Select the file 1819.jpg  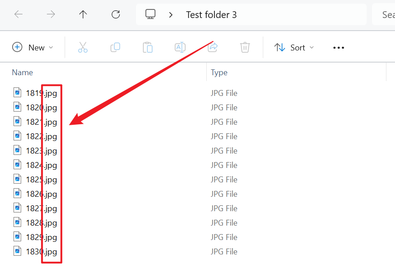[x=41, y=93]
